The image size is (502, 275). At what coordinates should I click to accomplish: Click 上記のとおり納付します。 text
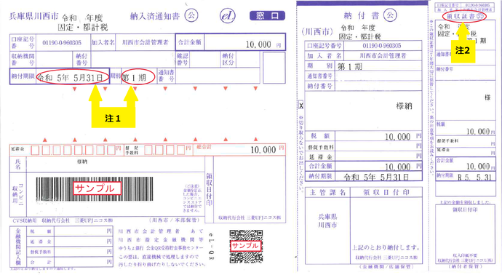[386, 247]
